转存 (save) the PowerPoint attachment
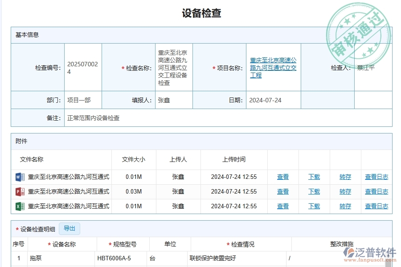401x267 pixels. point(345,191)
